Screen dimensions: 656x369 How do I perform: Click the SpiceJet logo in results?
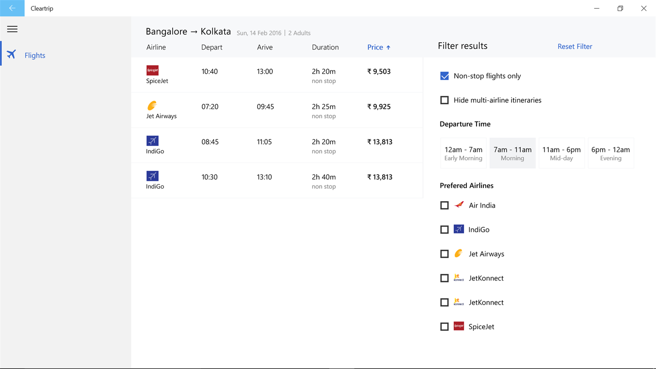(x=152, y=70)
